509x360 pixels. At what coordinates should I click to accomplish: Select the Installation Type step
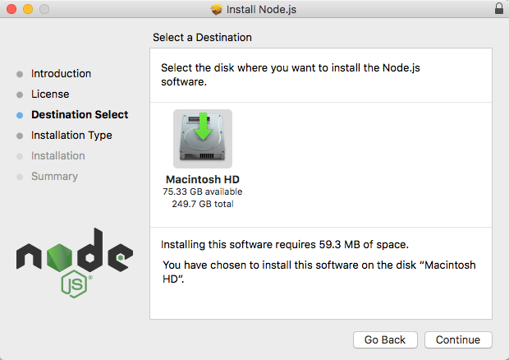point(71,136)
